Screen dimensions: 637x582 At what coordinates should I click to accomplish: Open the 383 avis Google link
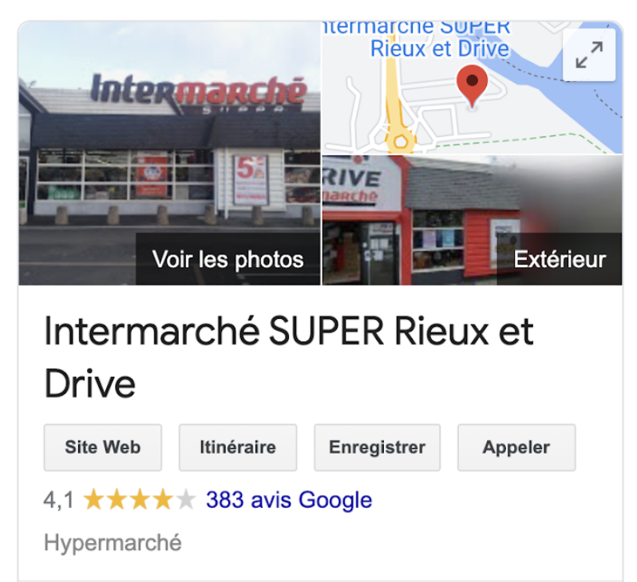click(x=289, y=500)
